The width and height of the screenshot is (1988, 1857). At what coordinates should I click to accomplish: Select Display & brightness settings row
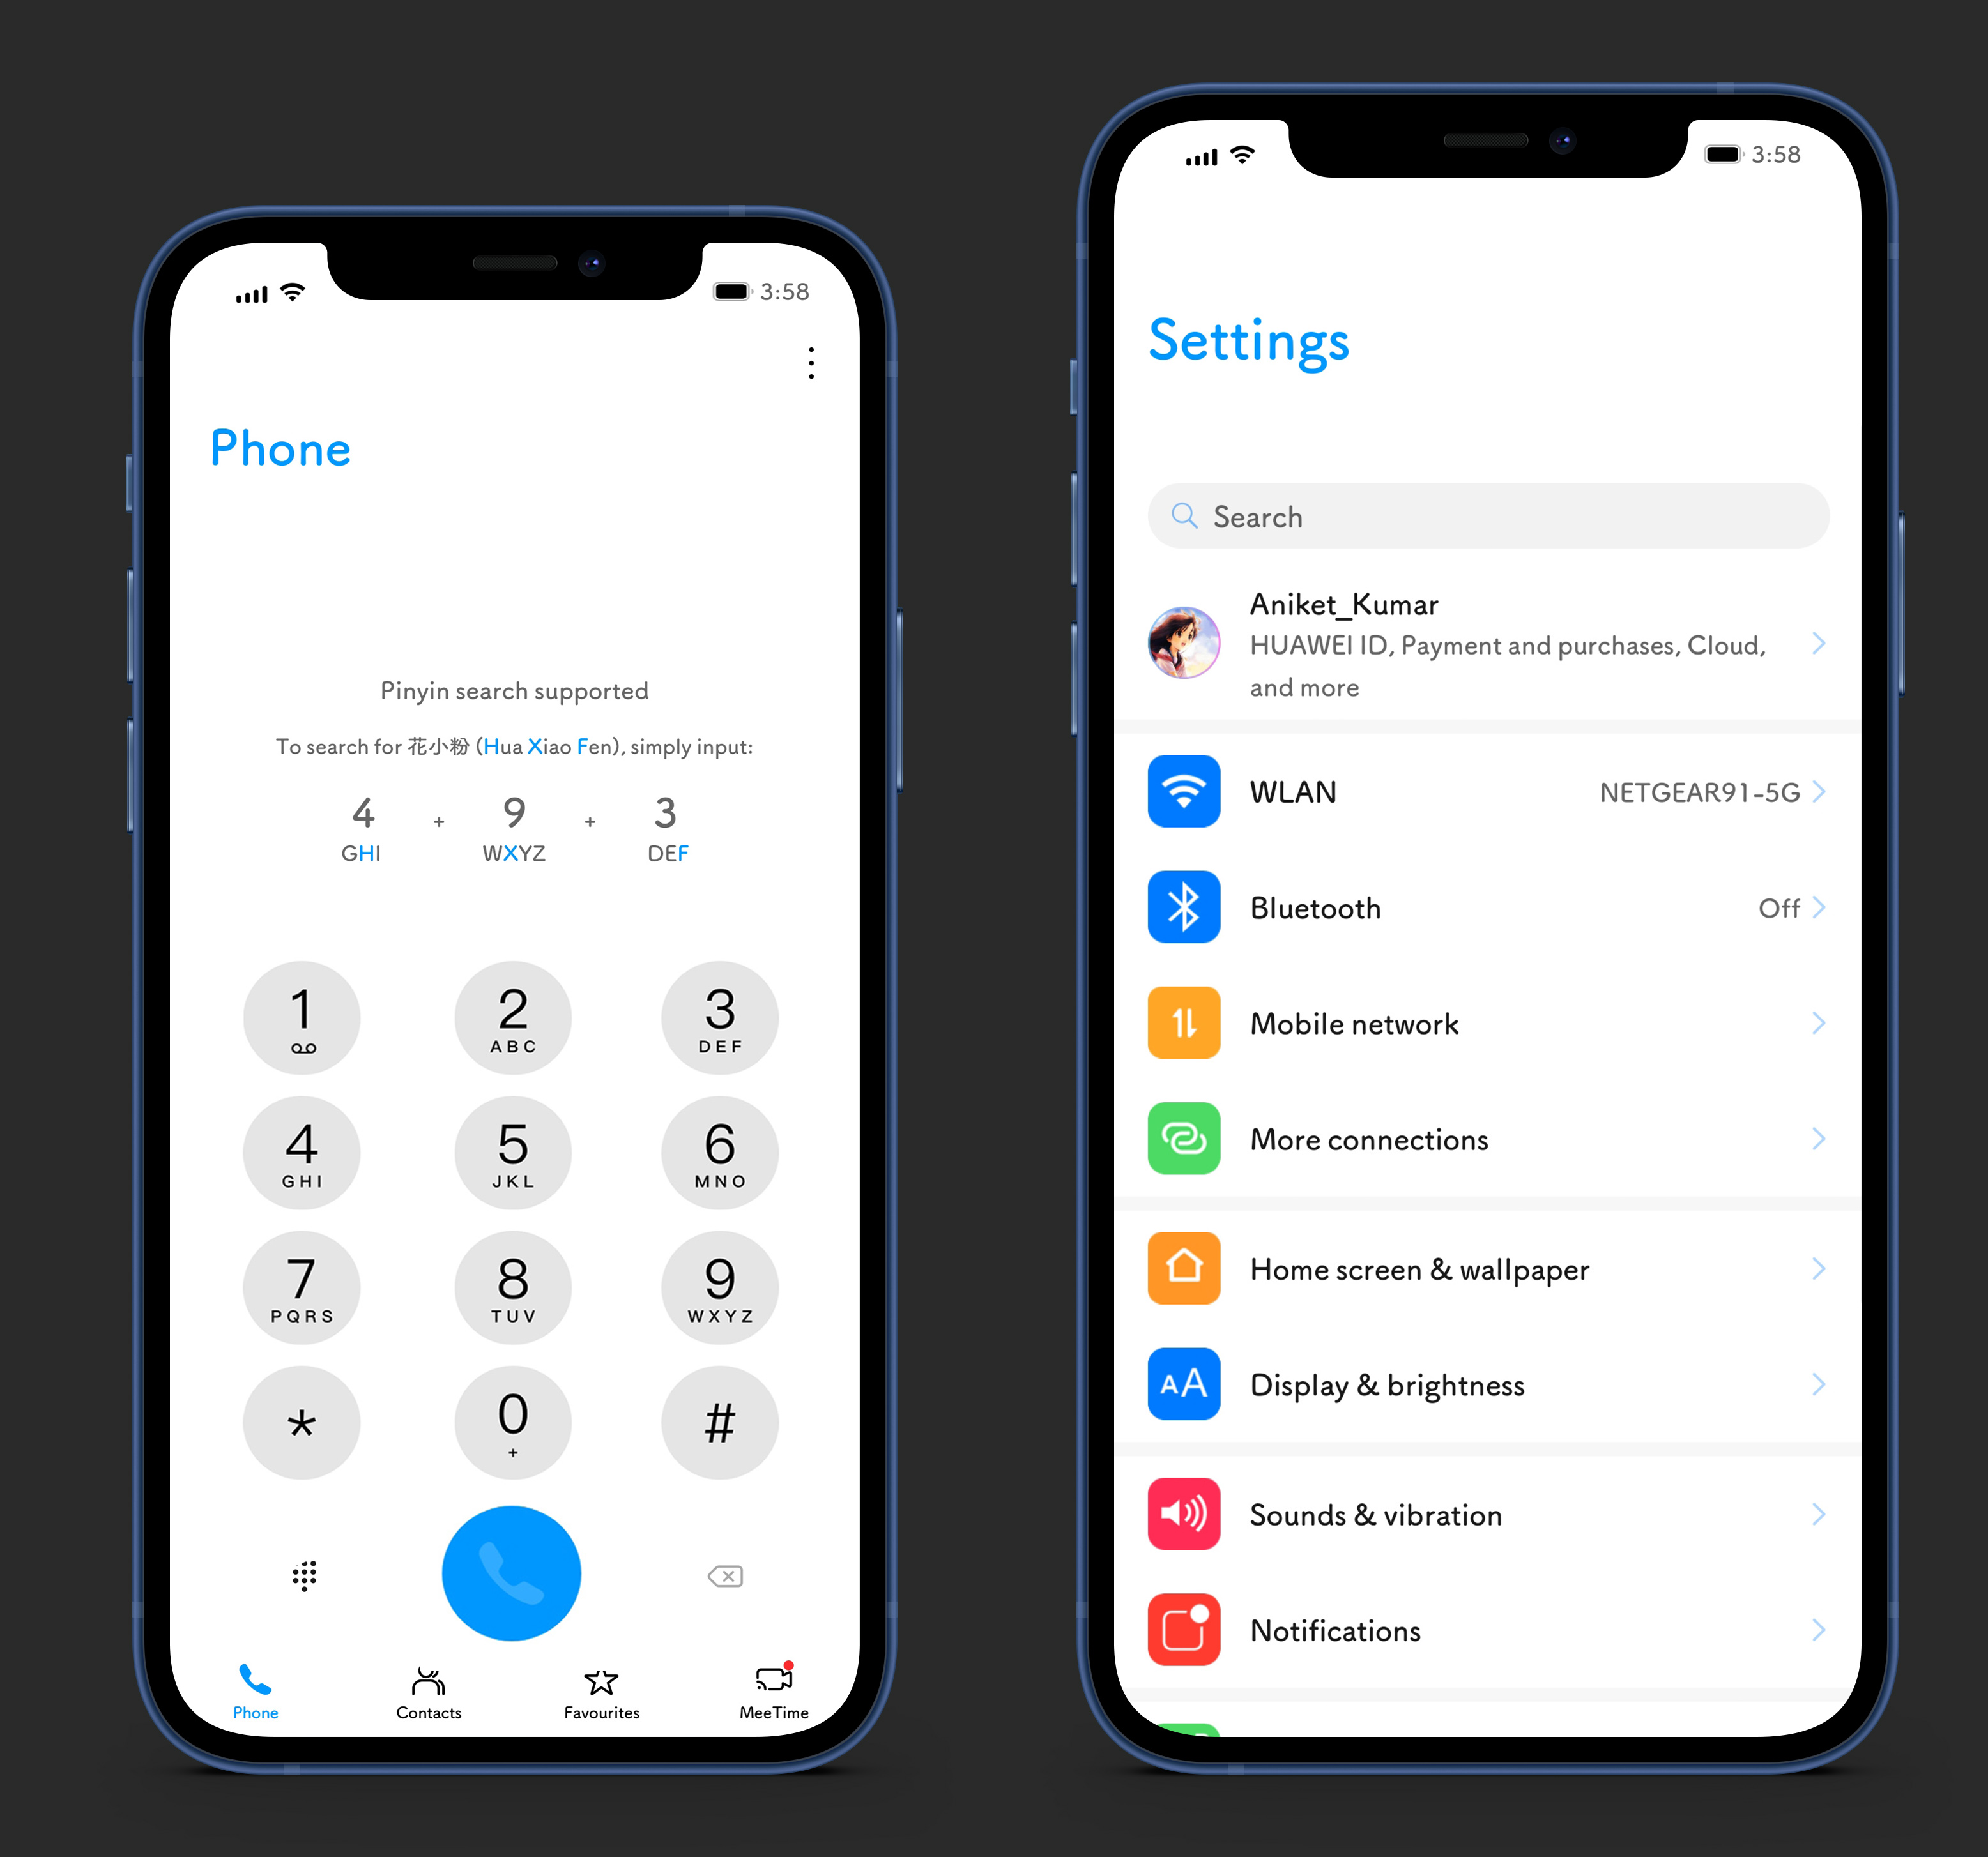point(1492,1383)
